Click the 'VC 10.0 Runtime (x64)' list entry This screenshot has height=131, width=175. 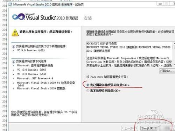point(31,74)
